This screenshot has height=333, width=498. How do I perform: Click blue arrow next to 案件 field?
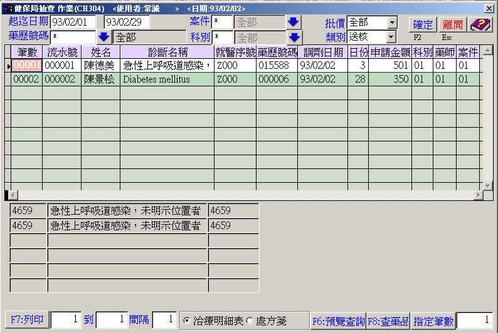(294, 23)
